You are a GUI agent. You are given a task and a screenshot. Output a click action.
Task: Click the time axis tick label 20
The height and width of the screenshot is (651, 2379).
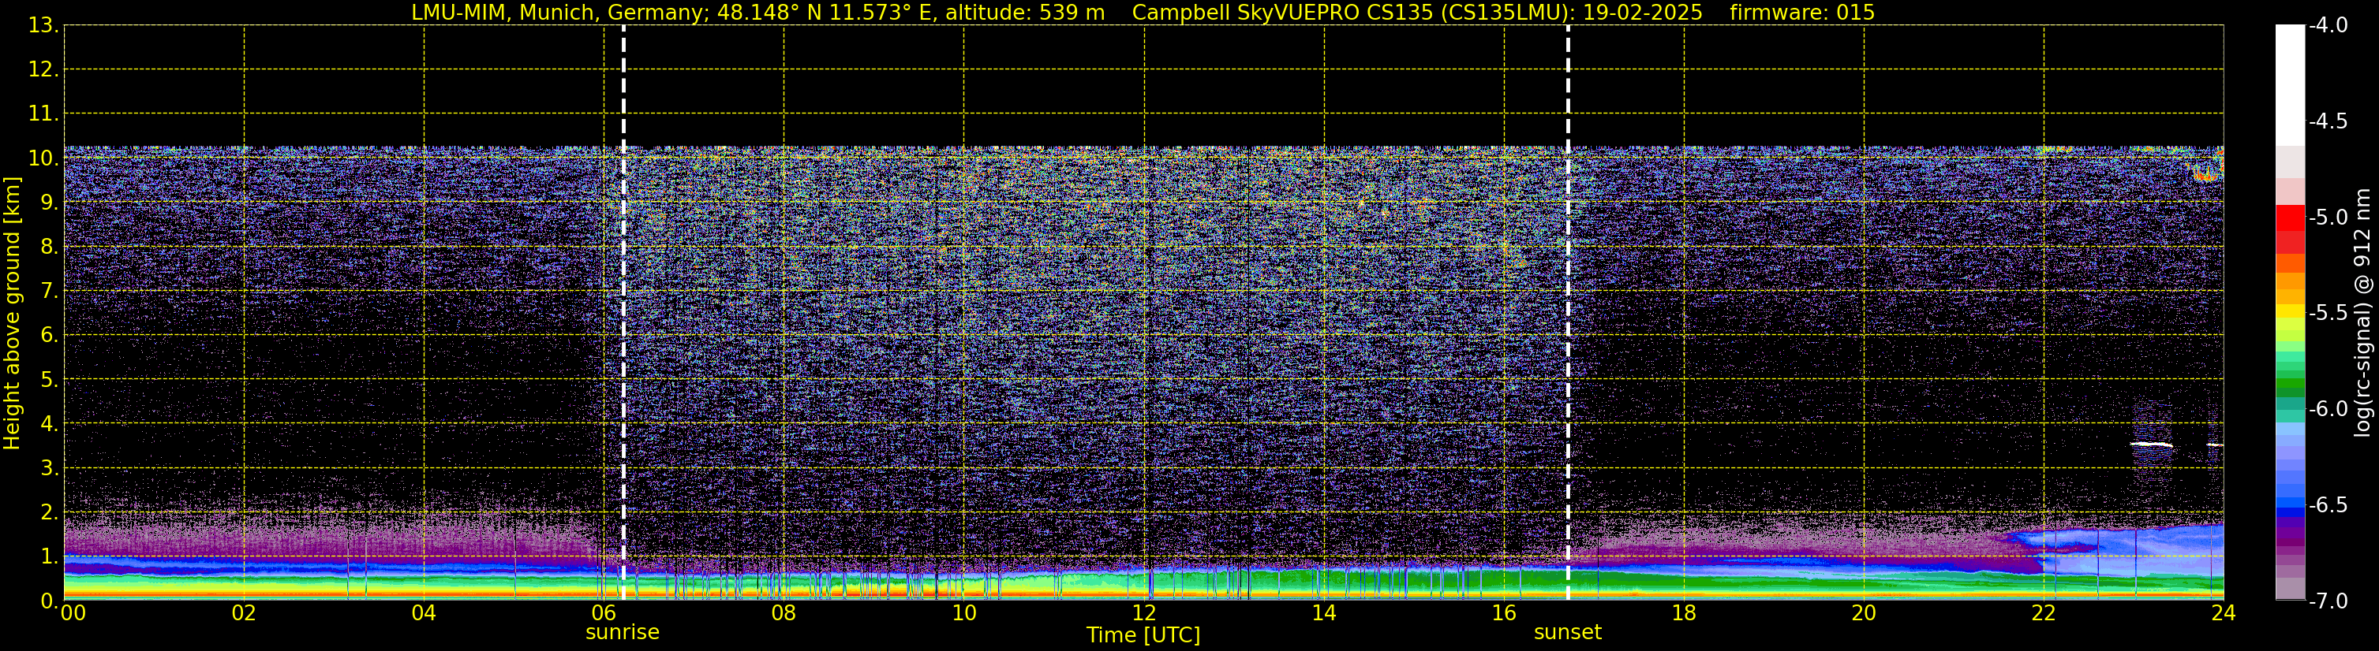(x=1864, y=613)
